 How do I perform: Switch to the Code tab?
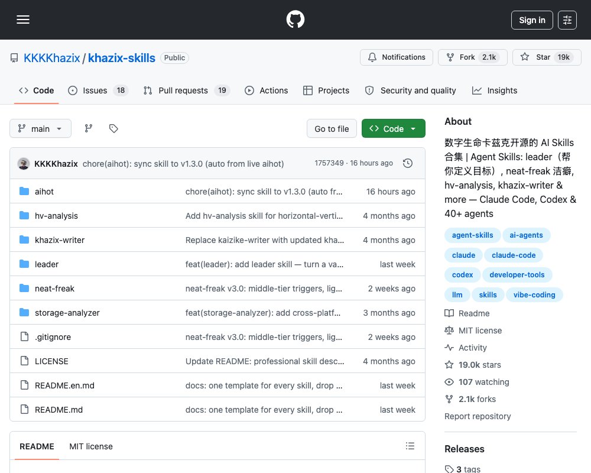coord(37,90)
